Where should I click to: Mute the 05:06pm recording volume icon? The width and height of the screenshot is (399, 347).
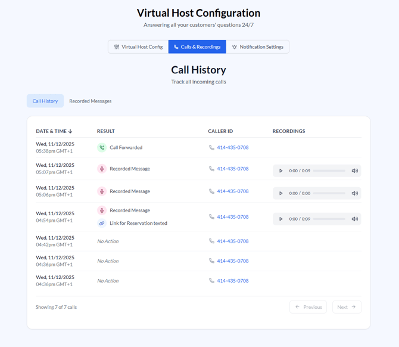355,194
